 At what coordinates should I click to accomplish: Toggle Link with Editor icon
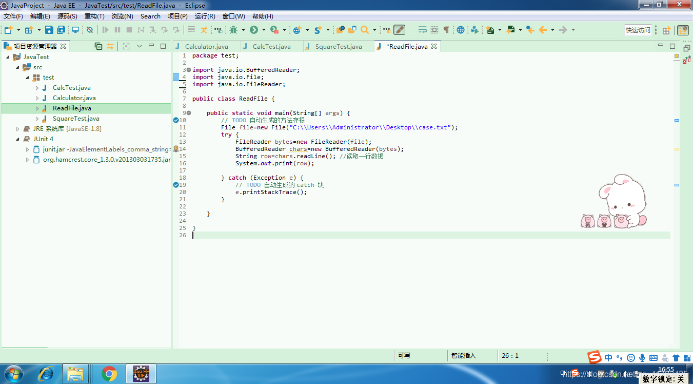[x=110, y=46]
